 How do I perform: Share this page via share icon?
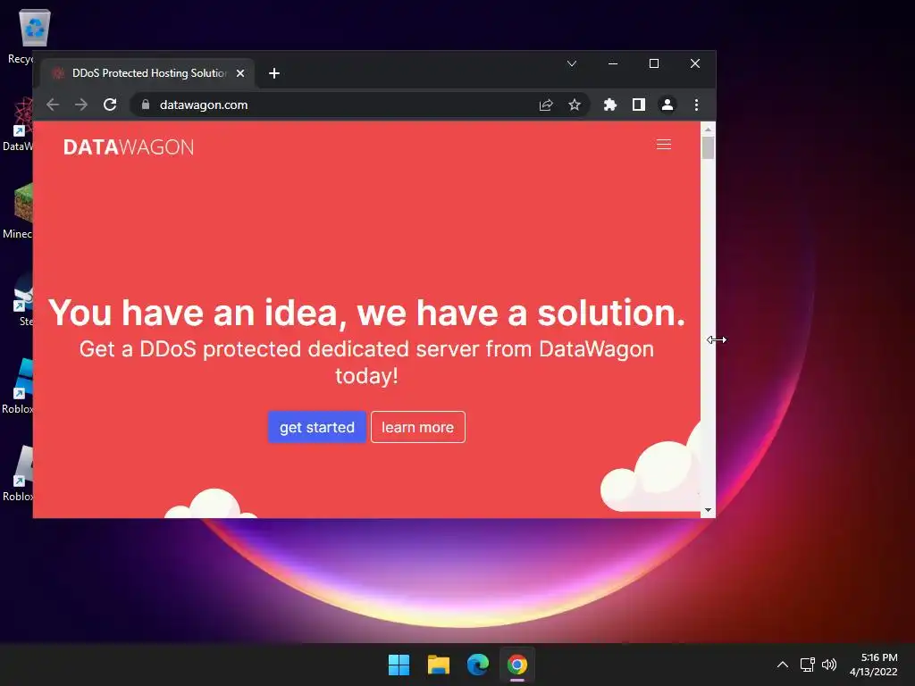tap(546, 105)
